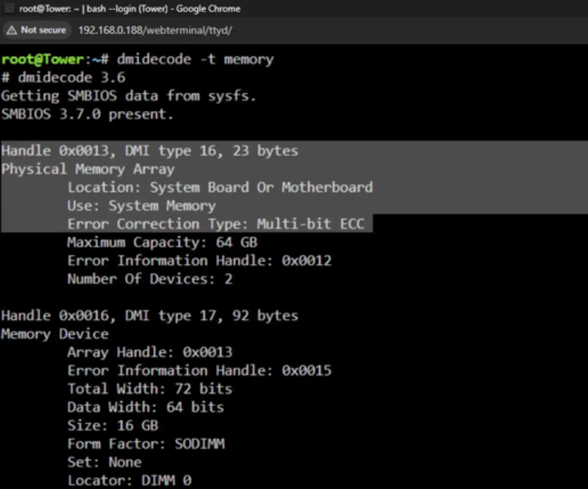The width and height of the screenshot is (588, 489).
Task: Click the Number Of Devices line
Action: 150,279
